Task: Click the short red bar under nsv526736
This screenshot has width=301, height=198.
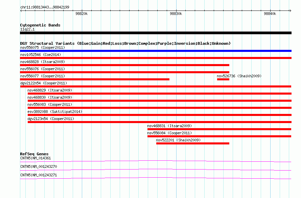Action: click(223, 79)
